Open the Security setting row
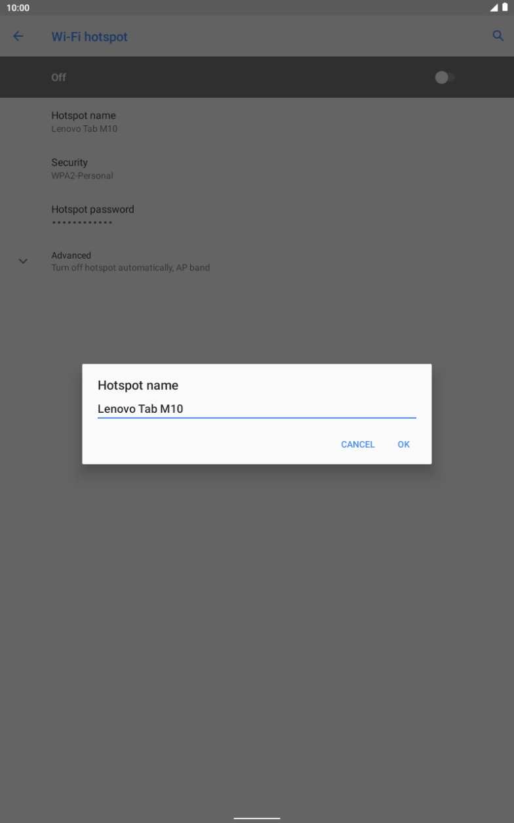The height and width of the screenshot is (823, 514). coord(257,169)
